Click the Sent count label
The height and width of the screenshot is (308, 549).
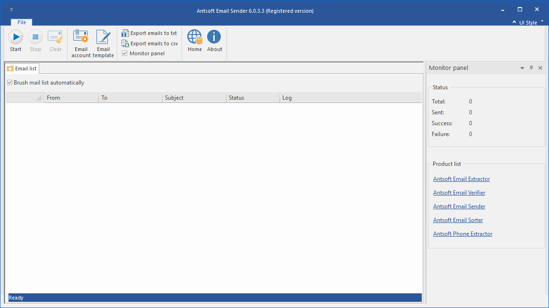tap(438, 112)
